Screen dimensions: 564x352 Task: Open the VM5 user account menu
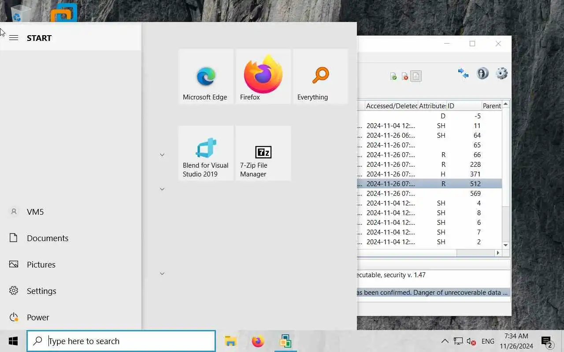pos(70,212)
